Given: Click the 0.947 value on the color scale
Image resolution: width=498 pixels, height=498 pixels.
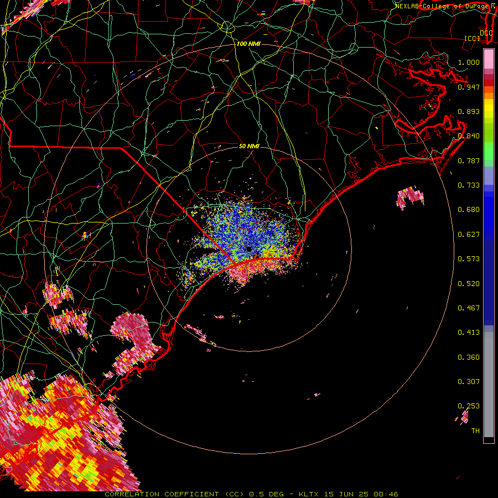Looking at the screenshot, I should 469,87.
